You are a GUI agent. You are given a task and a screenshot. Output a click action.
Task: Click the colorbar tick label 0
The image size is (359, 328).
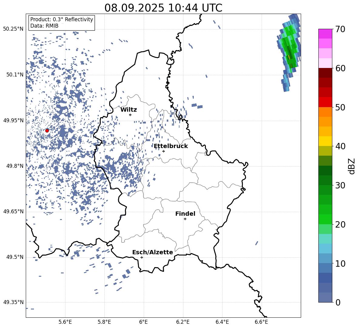[x=338, y=302]
